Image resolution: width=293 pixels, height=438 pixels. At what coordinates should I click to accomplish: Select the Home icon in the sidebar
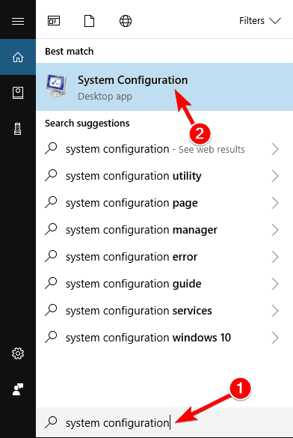pos(18,57)
